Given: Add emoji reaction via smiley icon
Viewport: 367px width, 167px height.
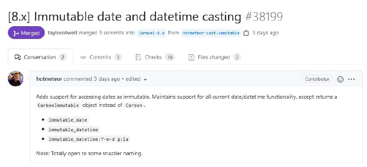Looking at the screenshot, I should 340,79.
